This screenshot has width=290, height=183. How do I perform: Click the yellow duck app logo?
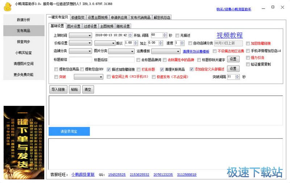pos(7,6)
